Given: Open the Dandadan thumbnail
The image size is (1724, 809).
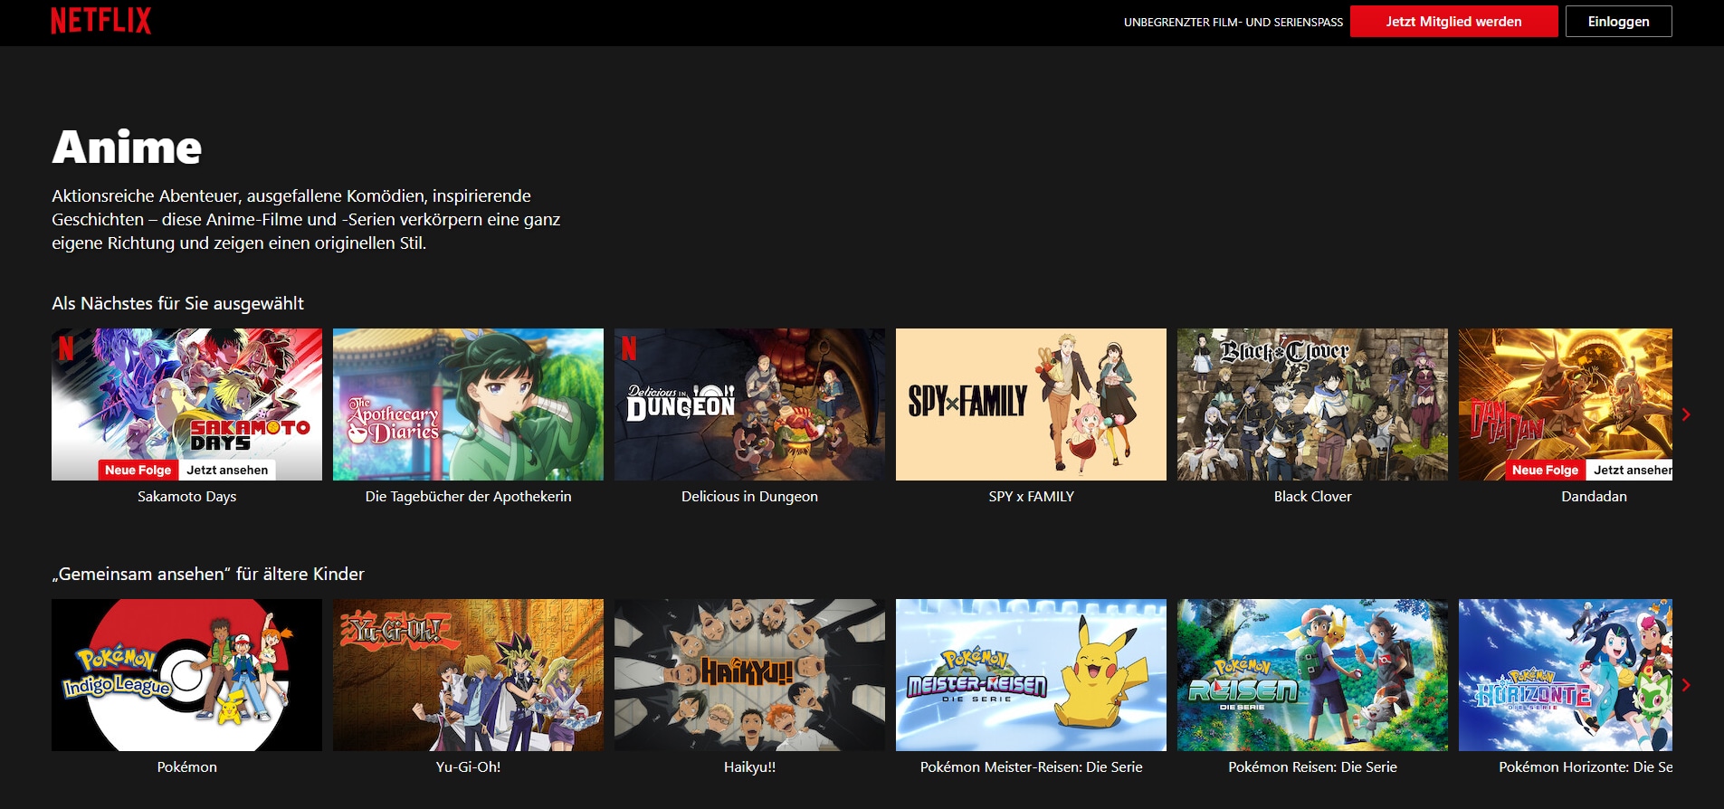Looking at the screenshot, I should tap(1566, 404).
